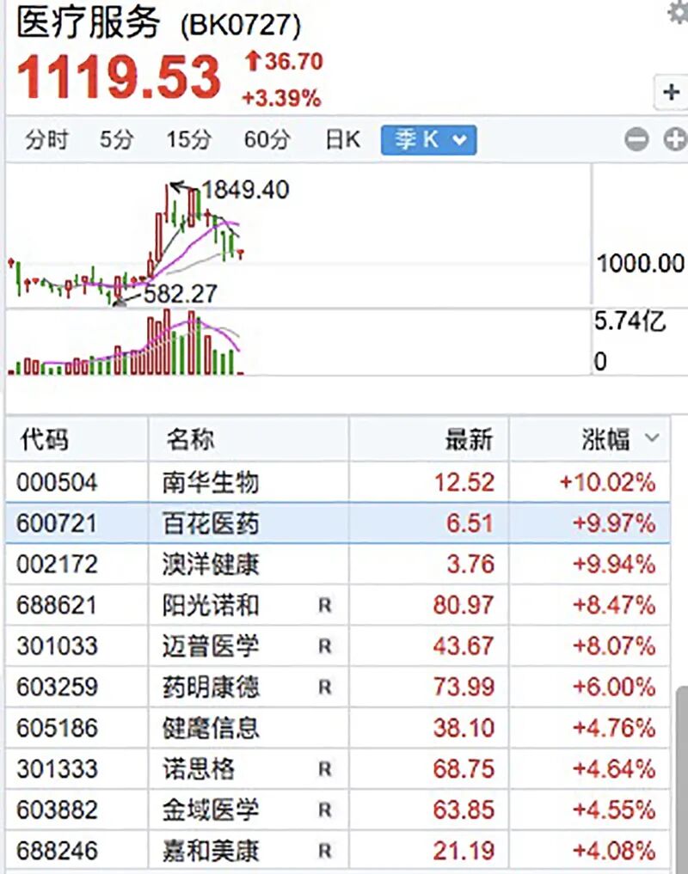Click R marker beside 迈普医学
The width and height of the screenshot is (688, 874).
click(x=325, y=646)
